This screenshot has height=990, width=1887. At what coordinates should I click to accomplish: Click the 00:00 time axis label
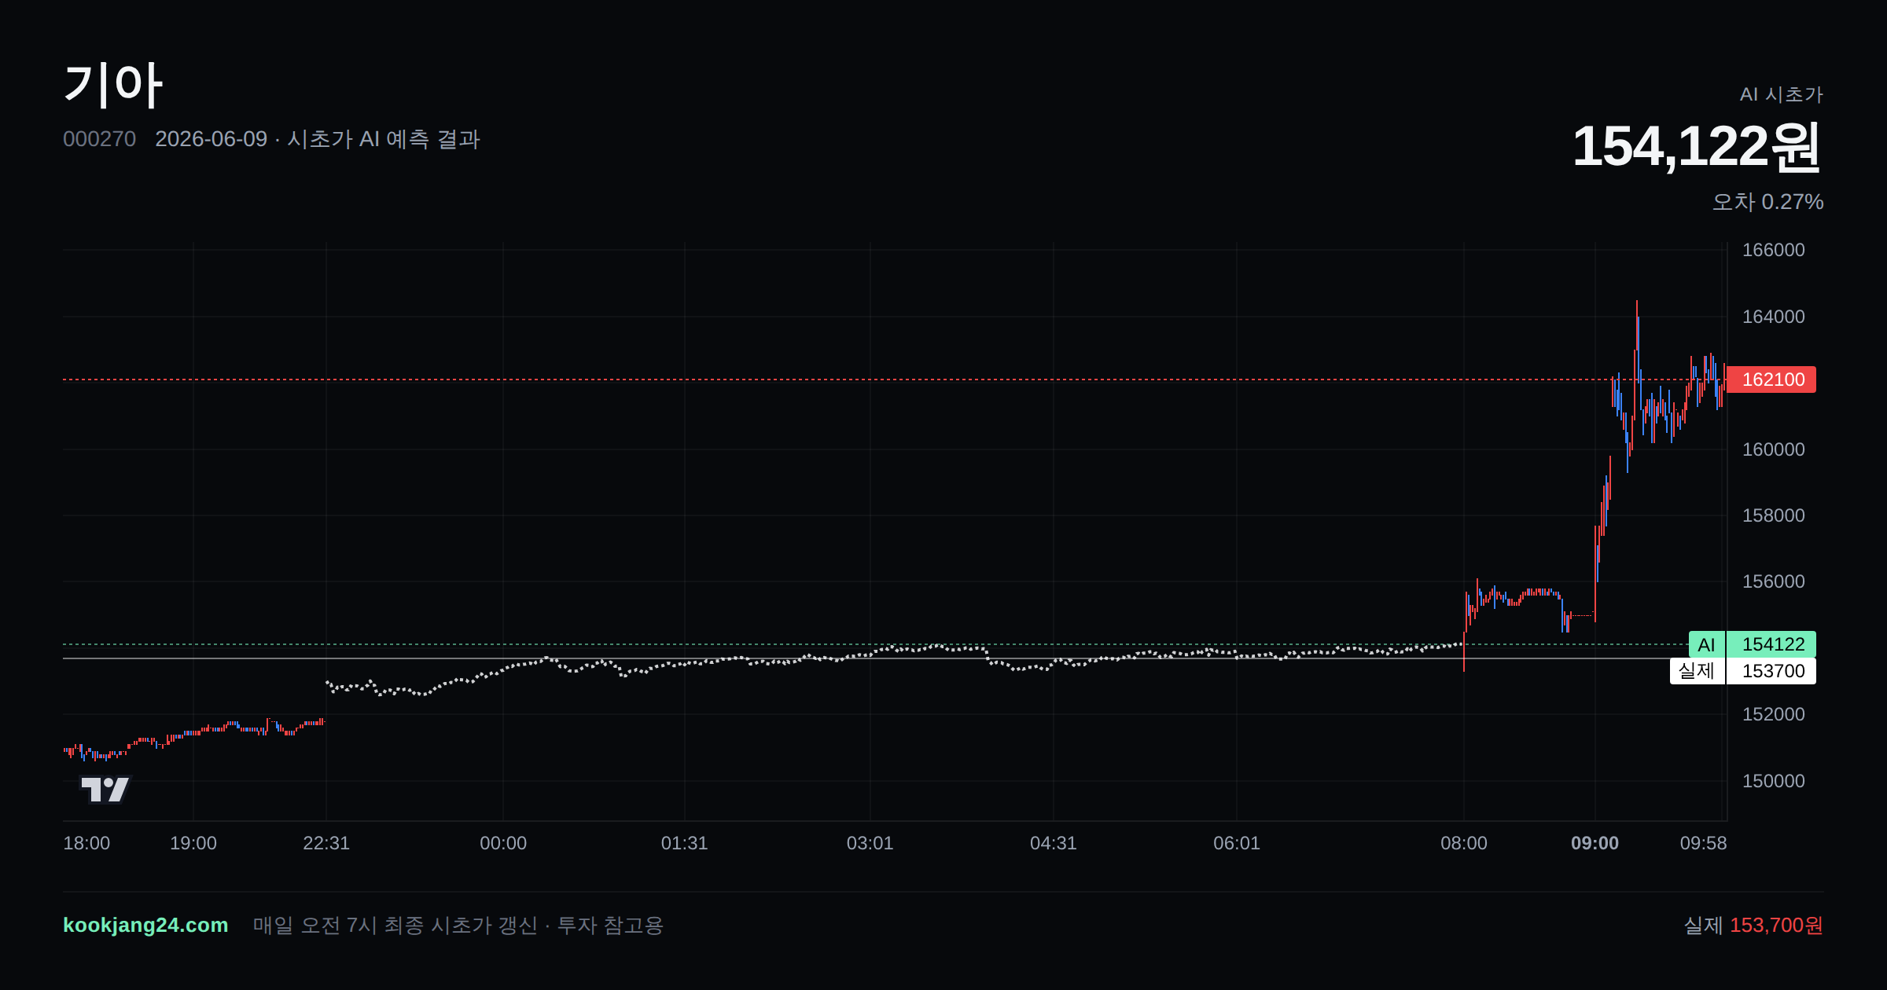503,843
